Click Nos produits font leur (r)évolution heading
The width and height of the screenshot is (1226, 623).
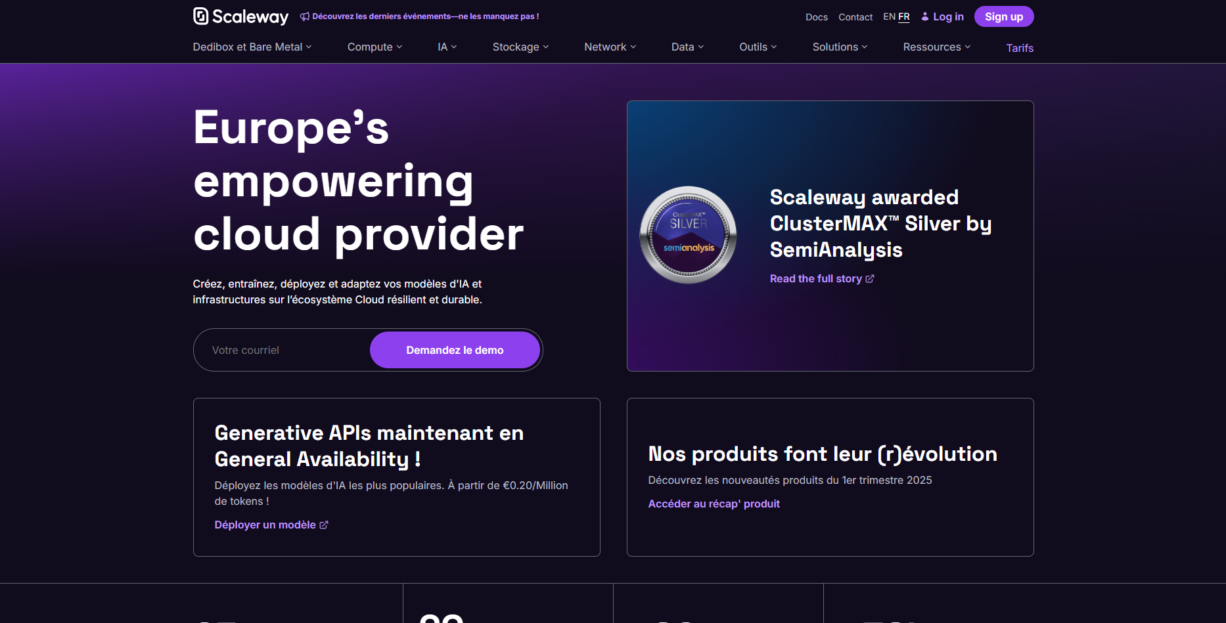823,454
